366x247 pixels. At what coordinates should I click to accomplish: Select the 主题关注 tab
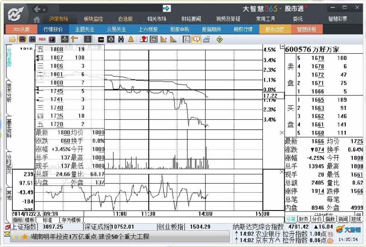click(85, 29)
